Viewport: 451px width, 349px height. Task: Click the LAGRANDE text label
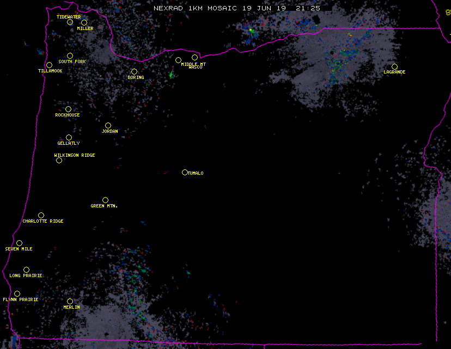click(394, 72)
